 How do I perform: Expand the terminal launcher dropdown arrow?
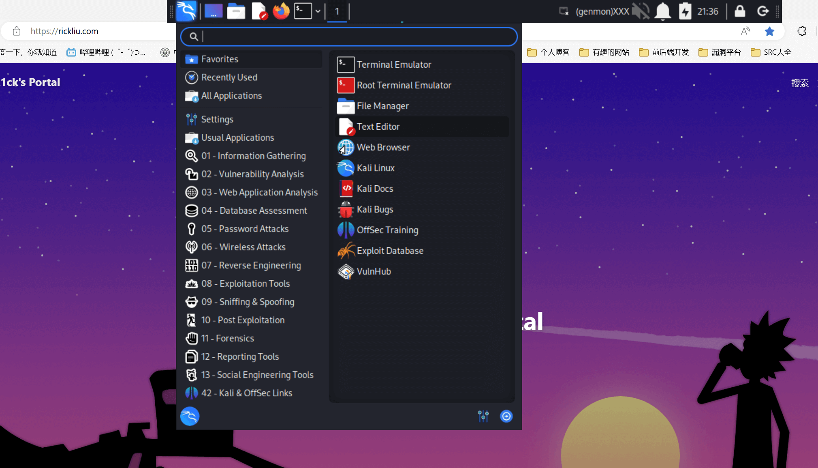pos(318,11)
